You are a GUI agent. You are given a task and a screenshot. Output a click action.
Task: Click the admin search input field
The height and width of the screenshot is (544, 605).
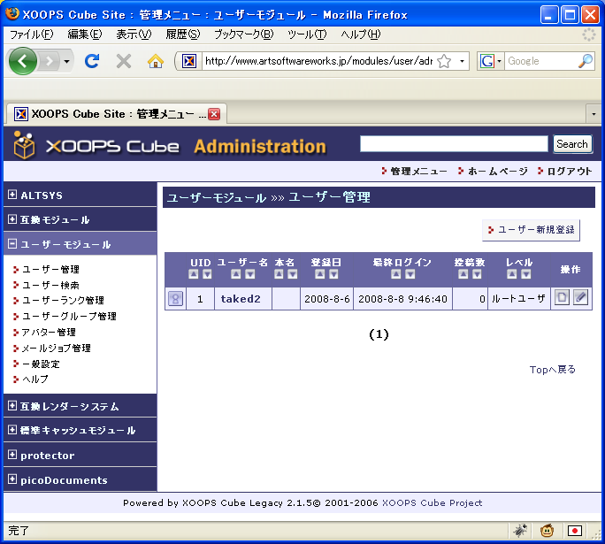[x=454, y=143]
